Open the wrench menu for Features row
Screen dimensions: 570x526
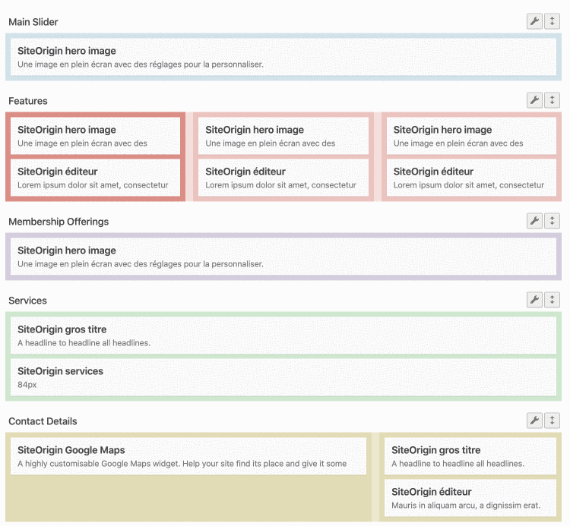tap(534, 100)
